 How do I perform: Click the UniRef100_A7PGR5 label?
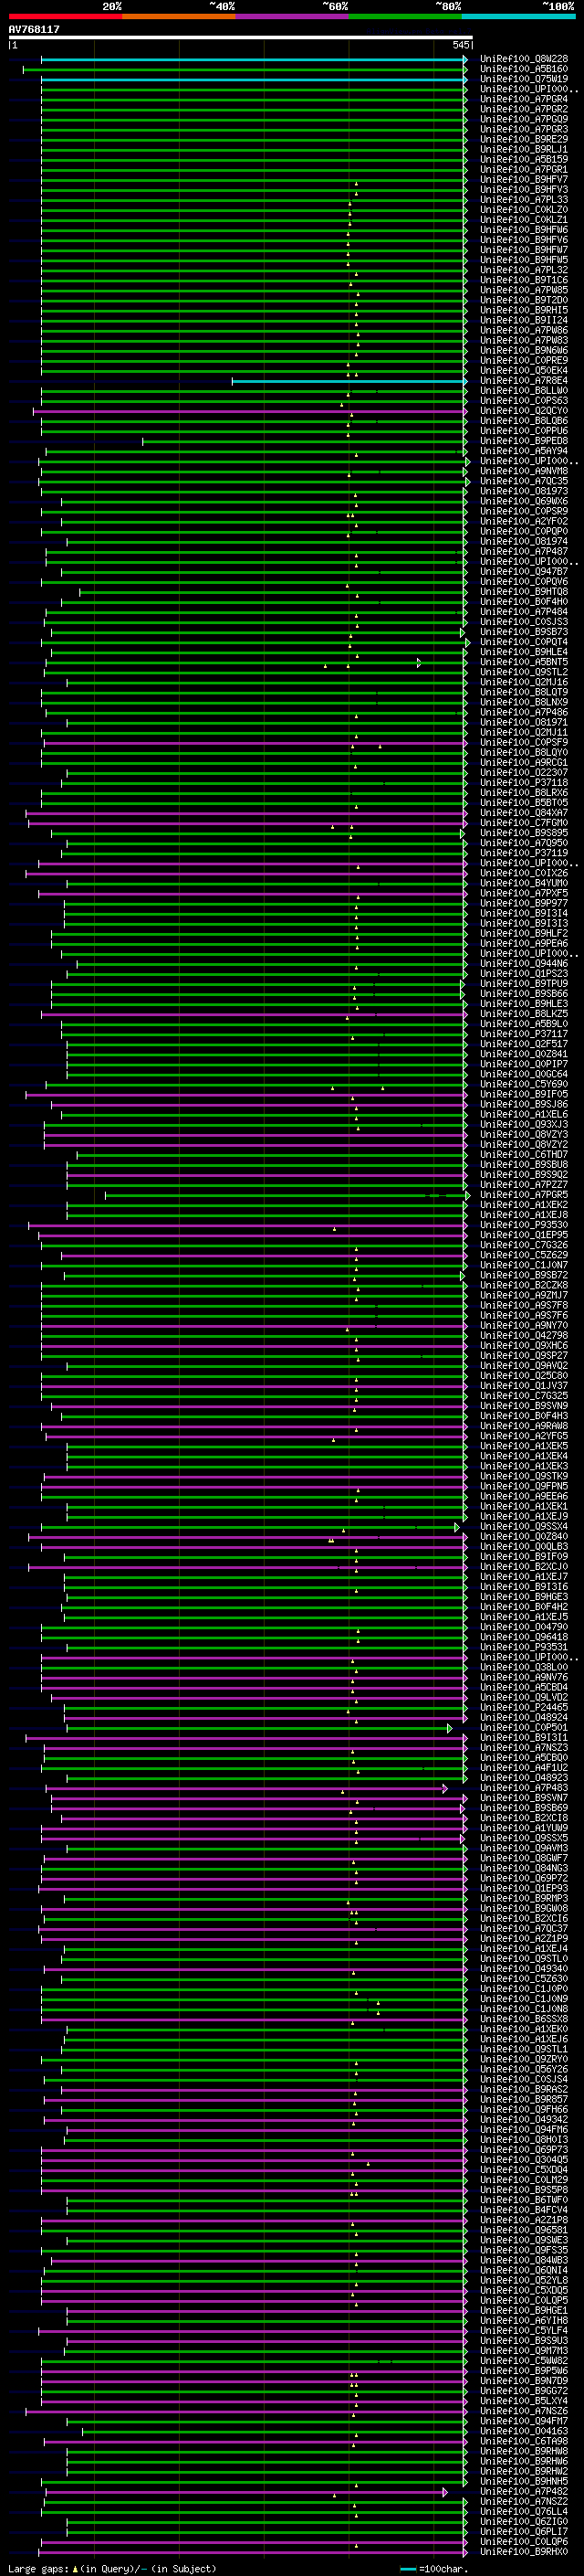(524, 1195)
